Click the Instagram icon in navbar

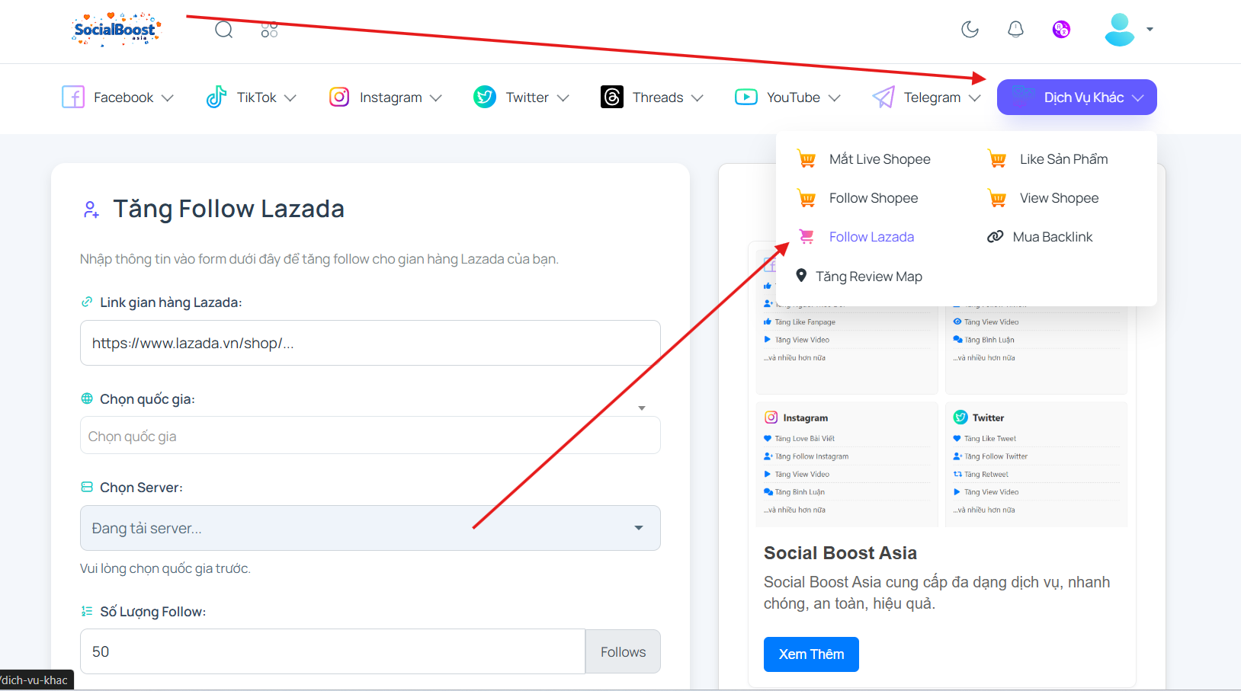339,98
